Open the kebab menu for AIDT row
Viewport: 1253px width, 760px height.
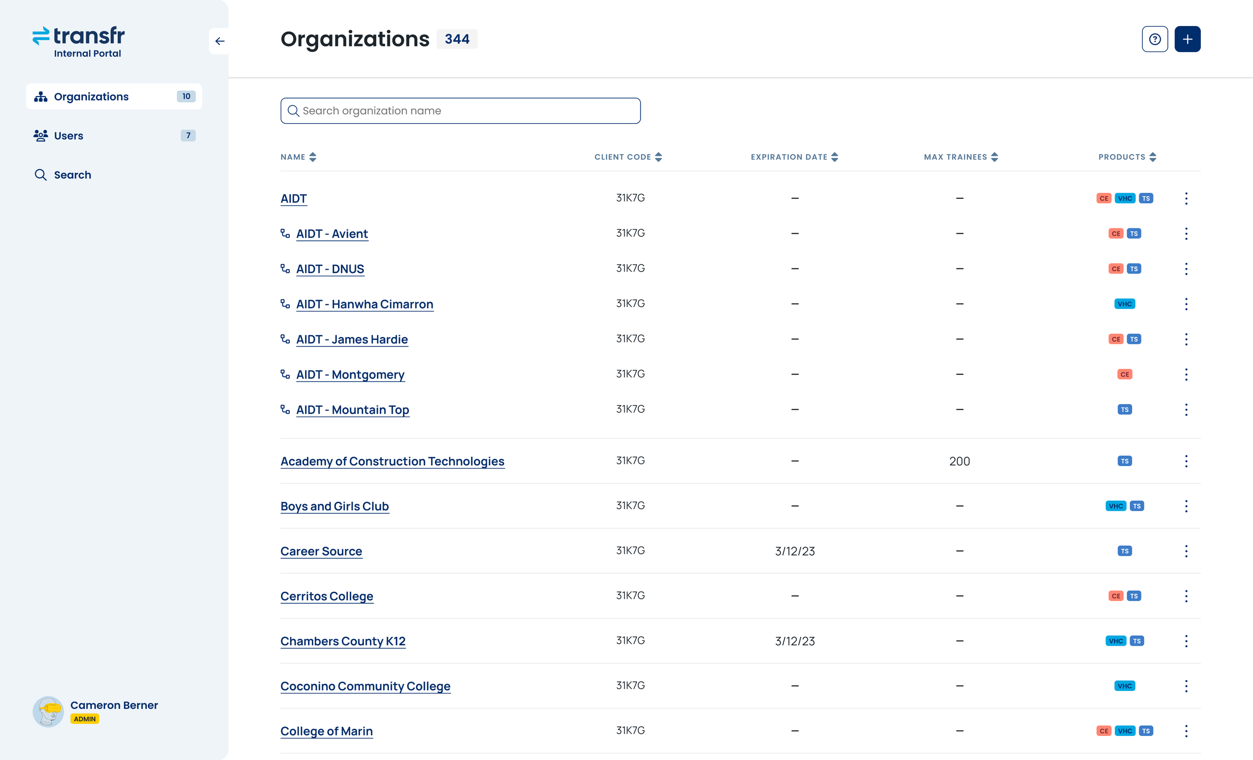pos(1186,198)
